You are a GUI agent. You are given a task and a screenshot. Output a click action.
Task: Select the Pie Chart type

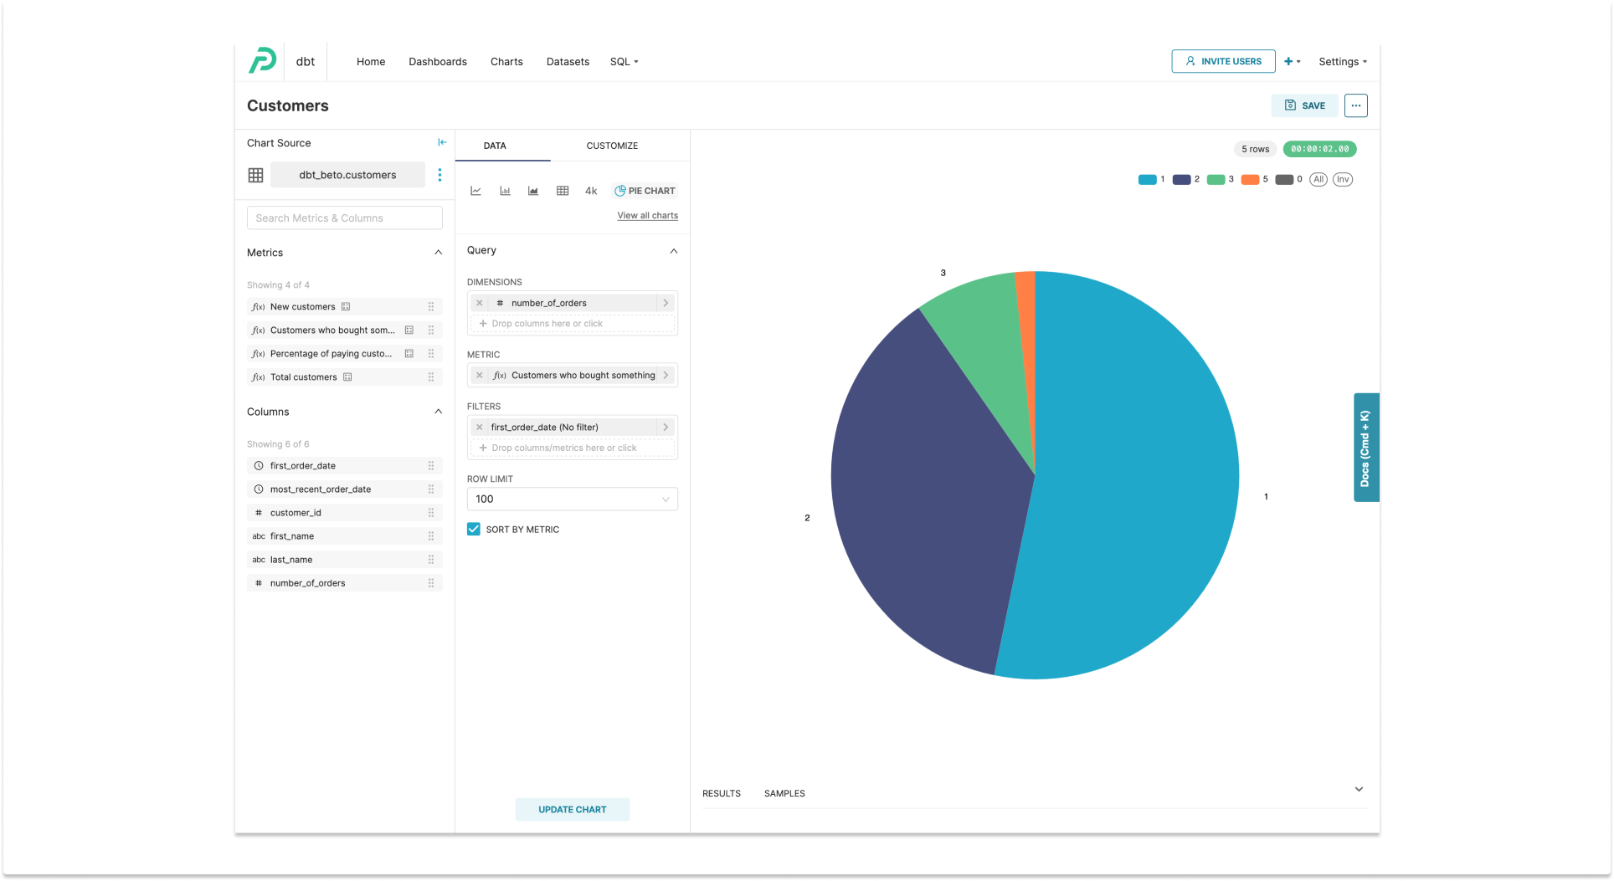tap(644, 190)
